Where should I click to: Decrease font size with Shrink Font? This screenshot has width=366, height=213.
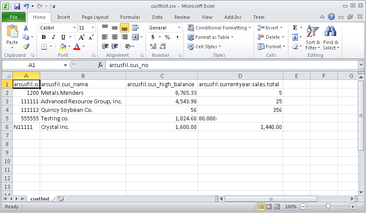pyautogui.click(x=91, y=37)
